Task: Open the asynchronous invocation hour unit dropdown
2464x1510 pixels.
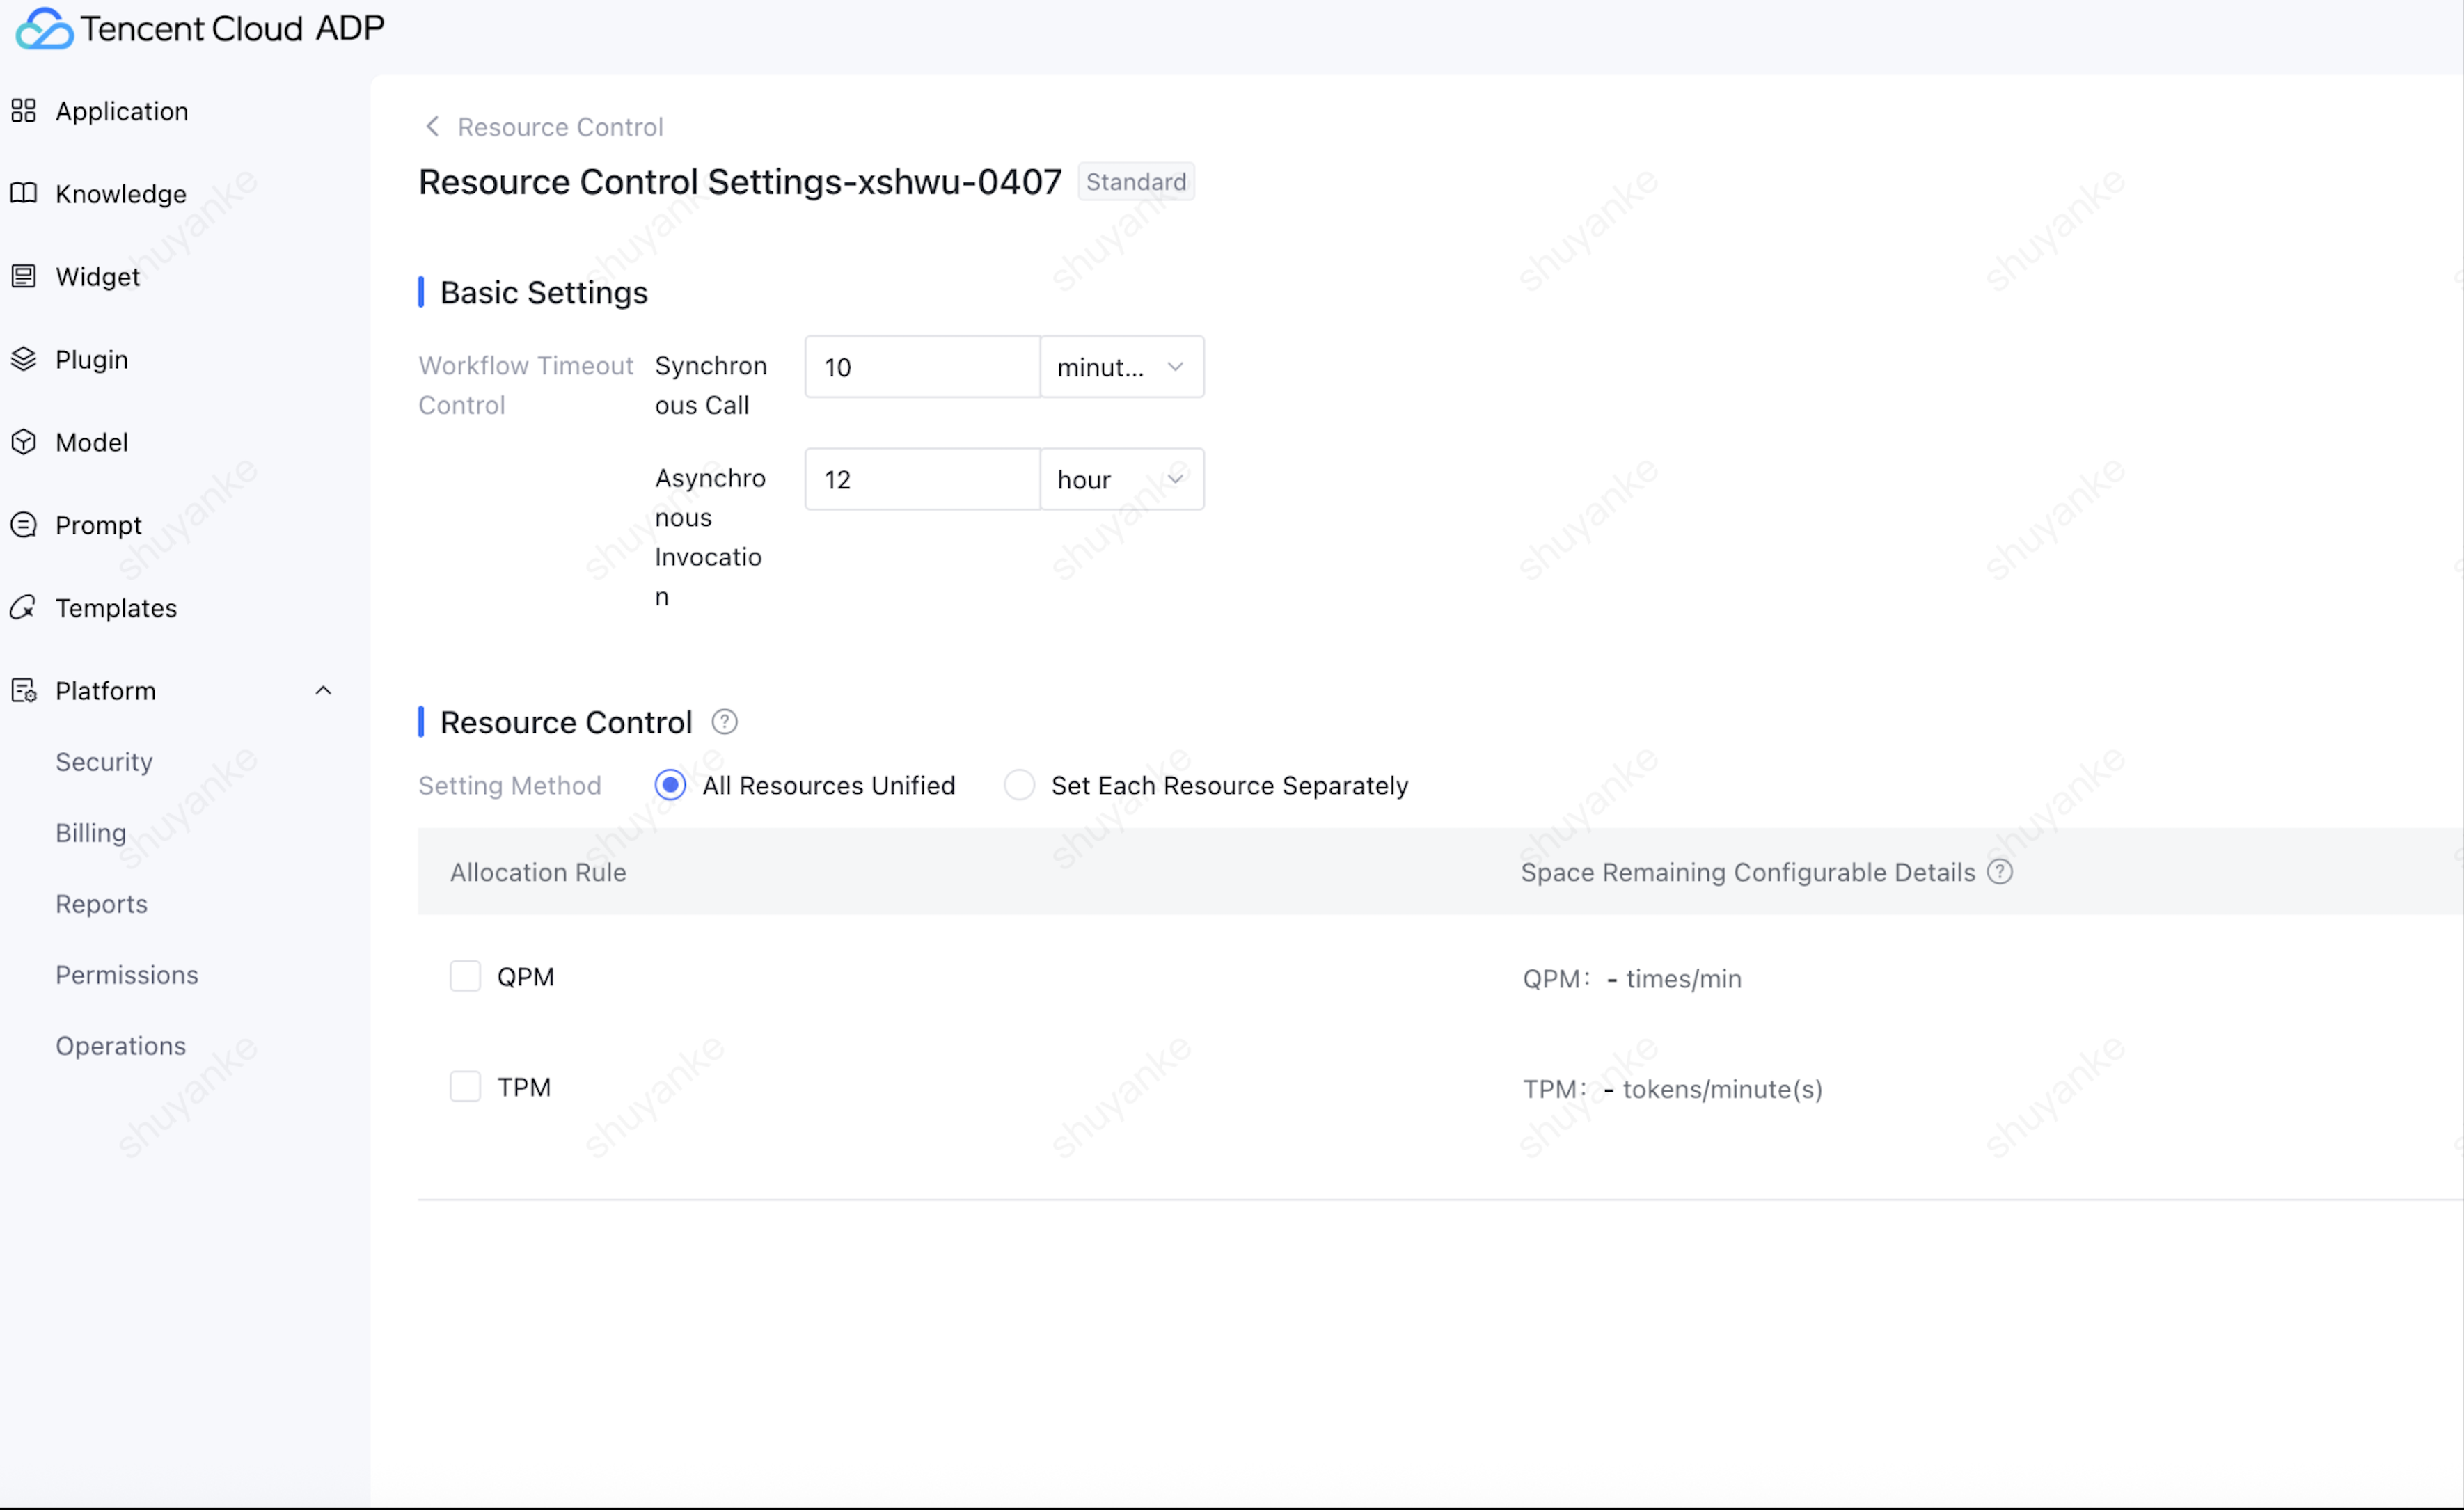Action: pos(1121,480)
